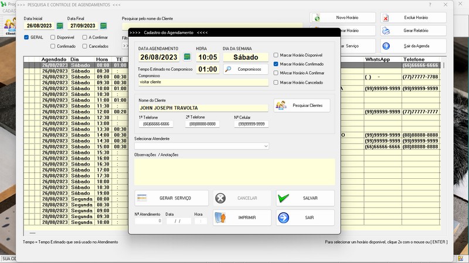Click the Data Agendamento date field
469x263 pixels.
[x=159, y=57]
